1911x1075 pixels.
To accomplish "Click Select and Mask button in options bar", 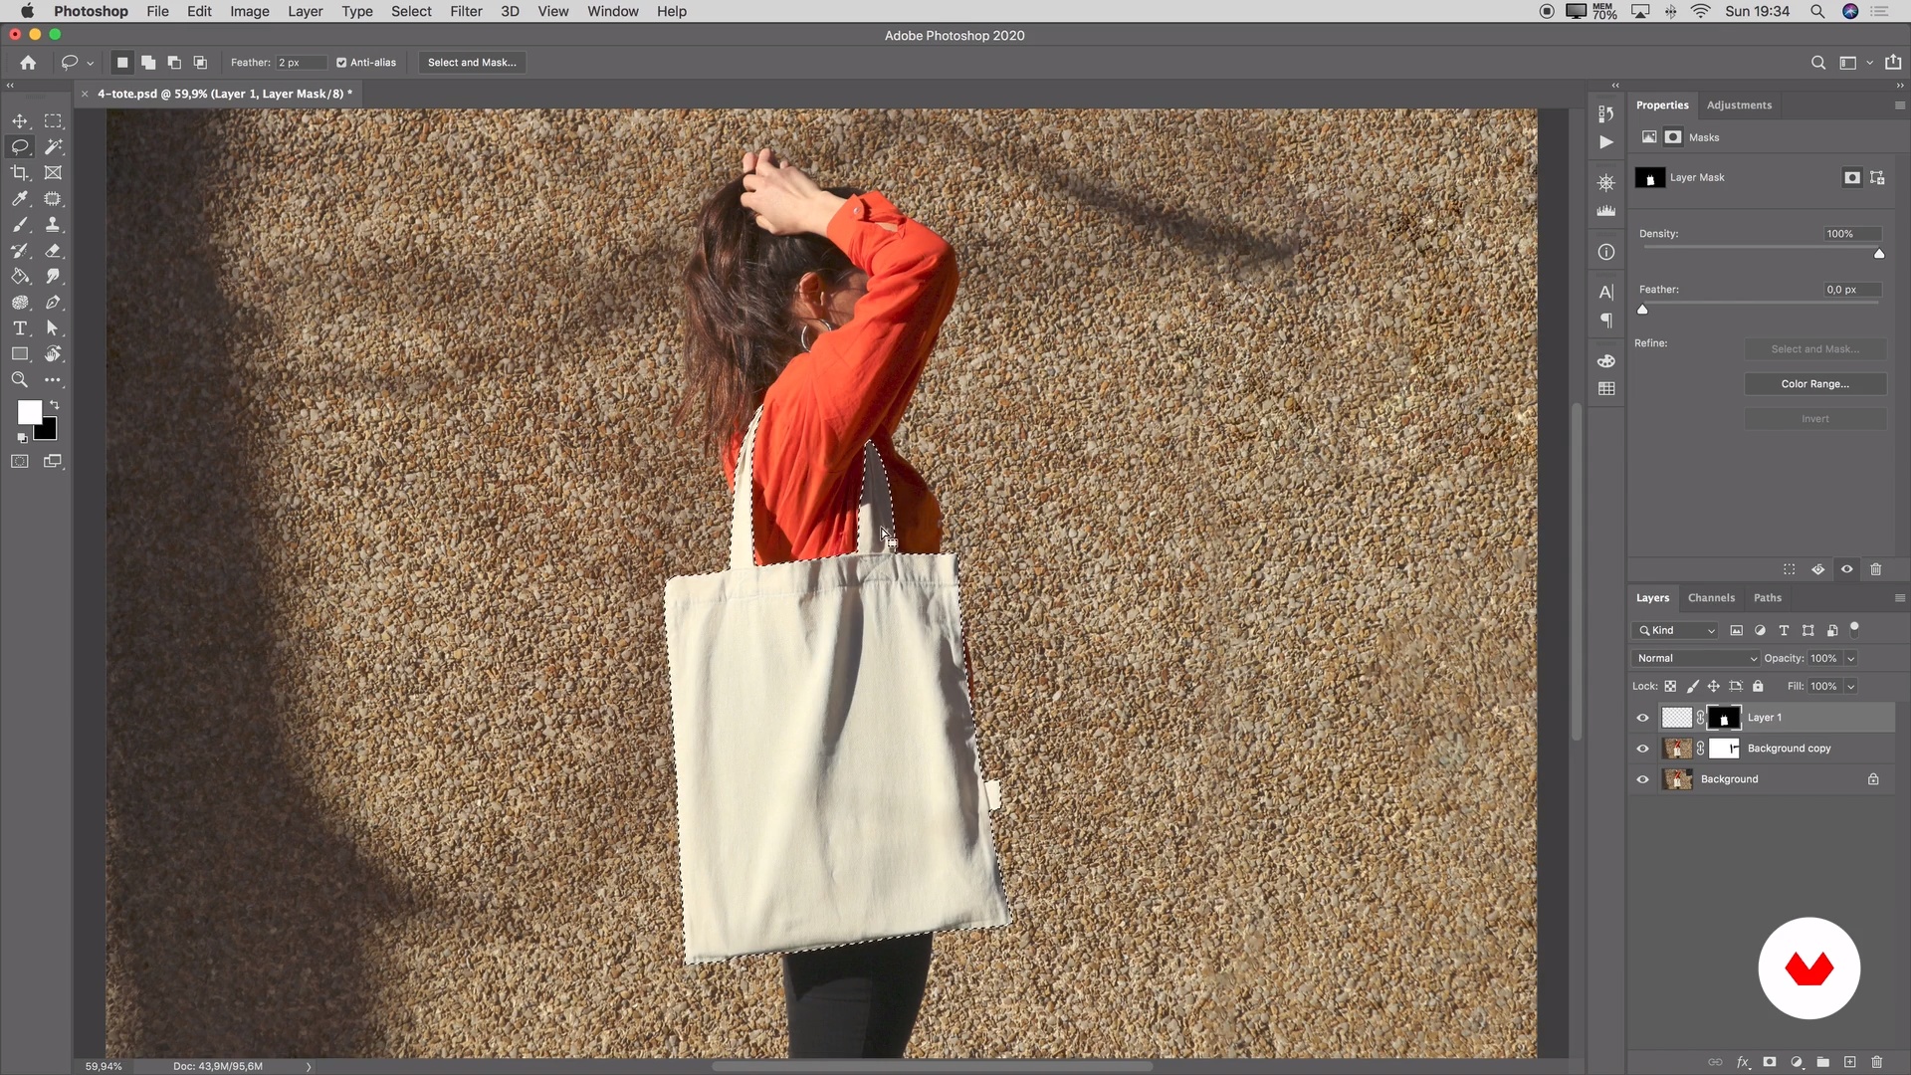I will [472, 62].
